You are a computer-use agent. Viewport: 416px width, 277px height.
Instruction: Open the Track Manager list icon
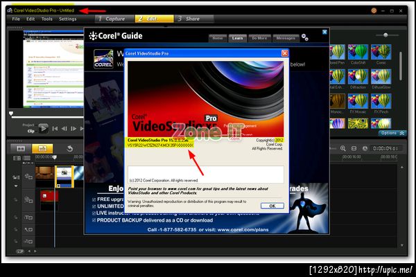pos(26,159)
